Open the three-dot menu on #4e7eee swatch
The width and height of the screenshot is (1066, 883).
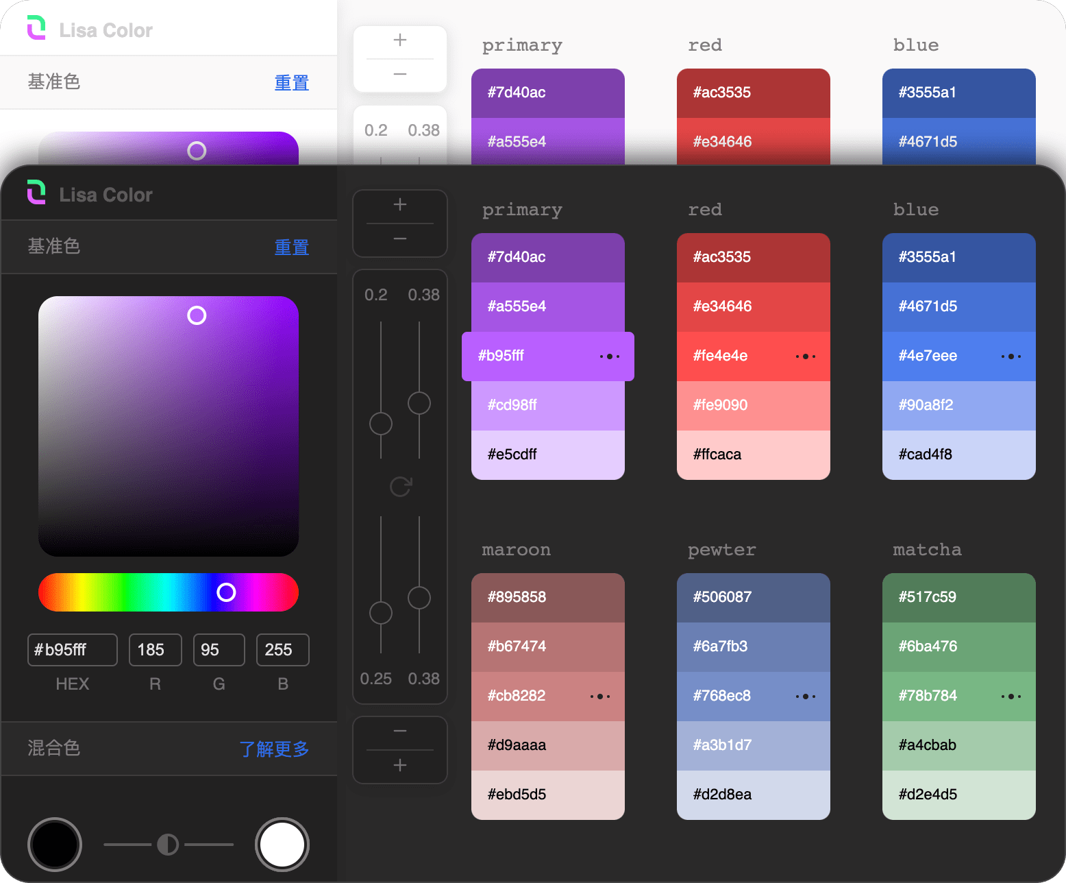[x=1011, y=356]
